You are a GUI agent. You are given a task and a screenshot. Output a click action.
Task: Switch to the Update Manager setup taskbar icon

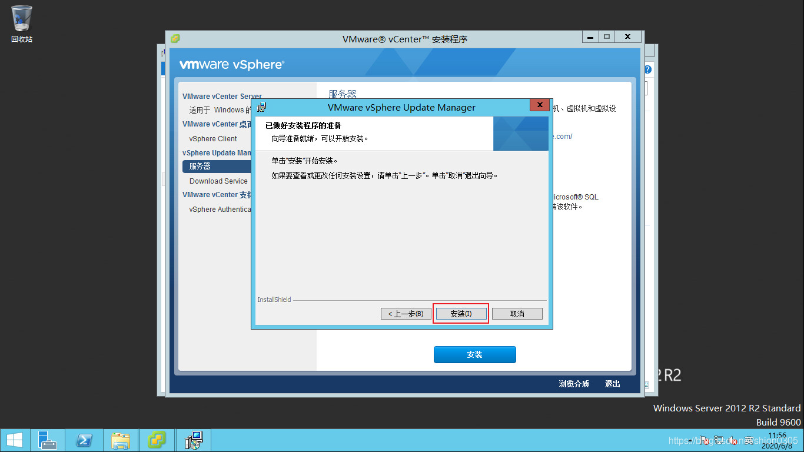tap(194, 440)
